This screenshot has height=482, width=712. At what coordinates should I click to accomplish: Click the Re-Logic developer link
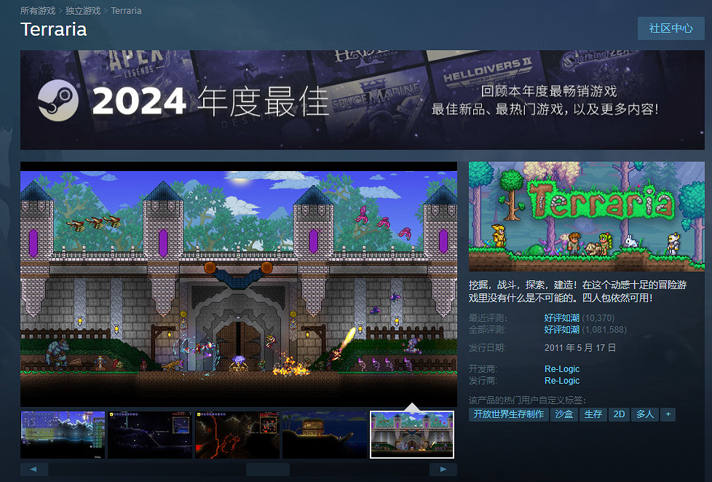(x=561, y=368)
